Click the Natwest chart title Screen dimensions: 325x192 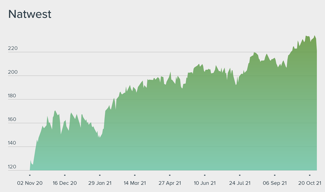pos(30,14)
